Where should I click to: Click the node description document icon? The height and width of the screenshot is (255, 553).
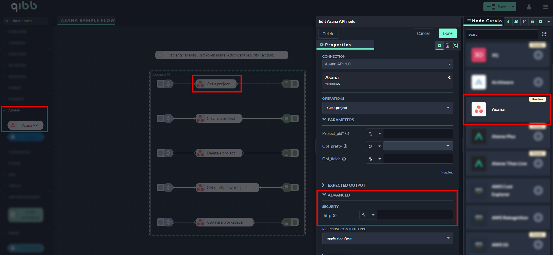point(448,46)
